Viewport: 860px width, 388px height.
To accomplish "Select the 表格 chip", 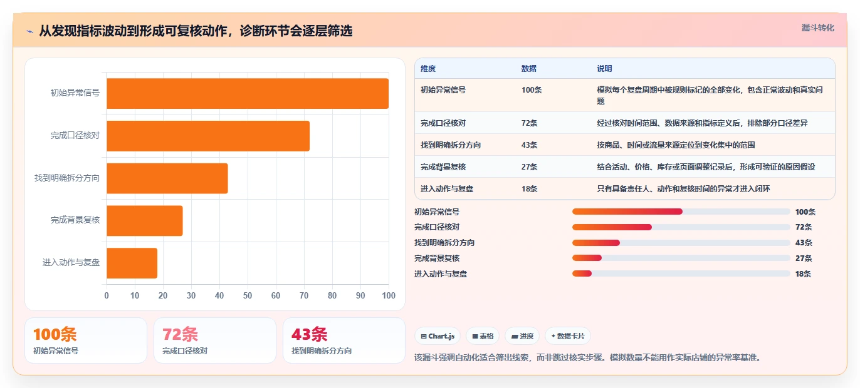I will coord(483,336).
